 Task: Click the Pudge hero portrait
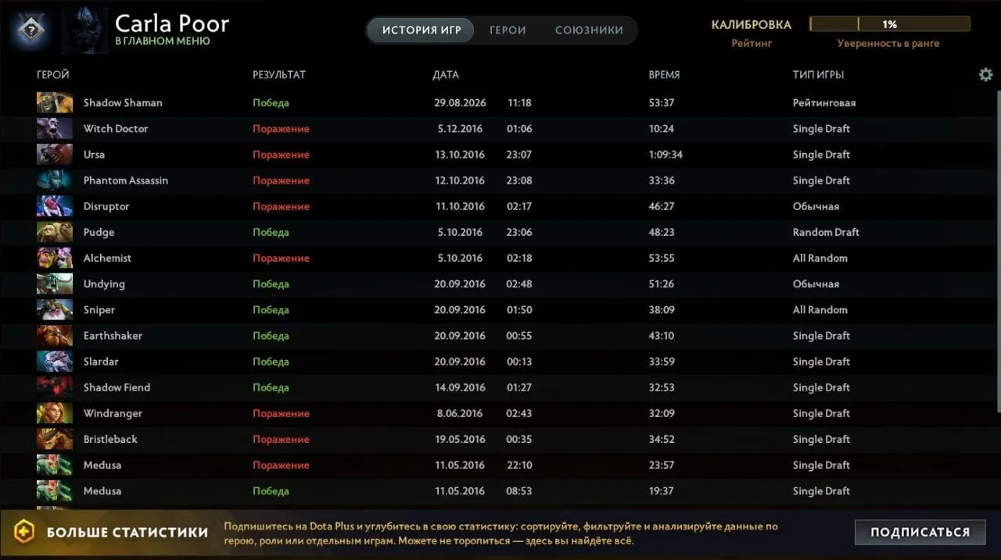click(x=55, y=232)
